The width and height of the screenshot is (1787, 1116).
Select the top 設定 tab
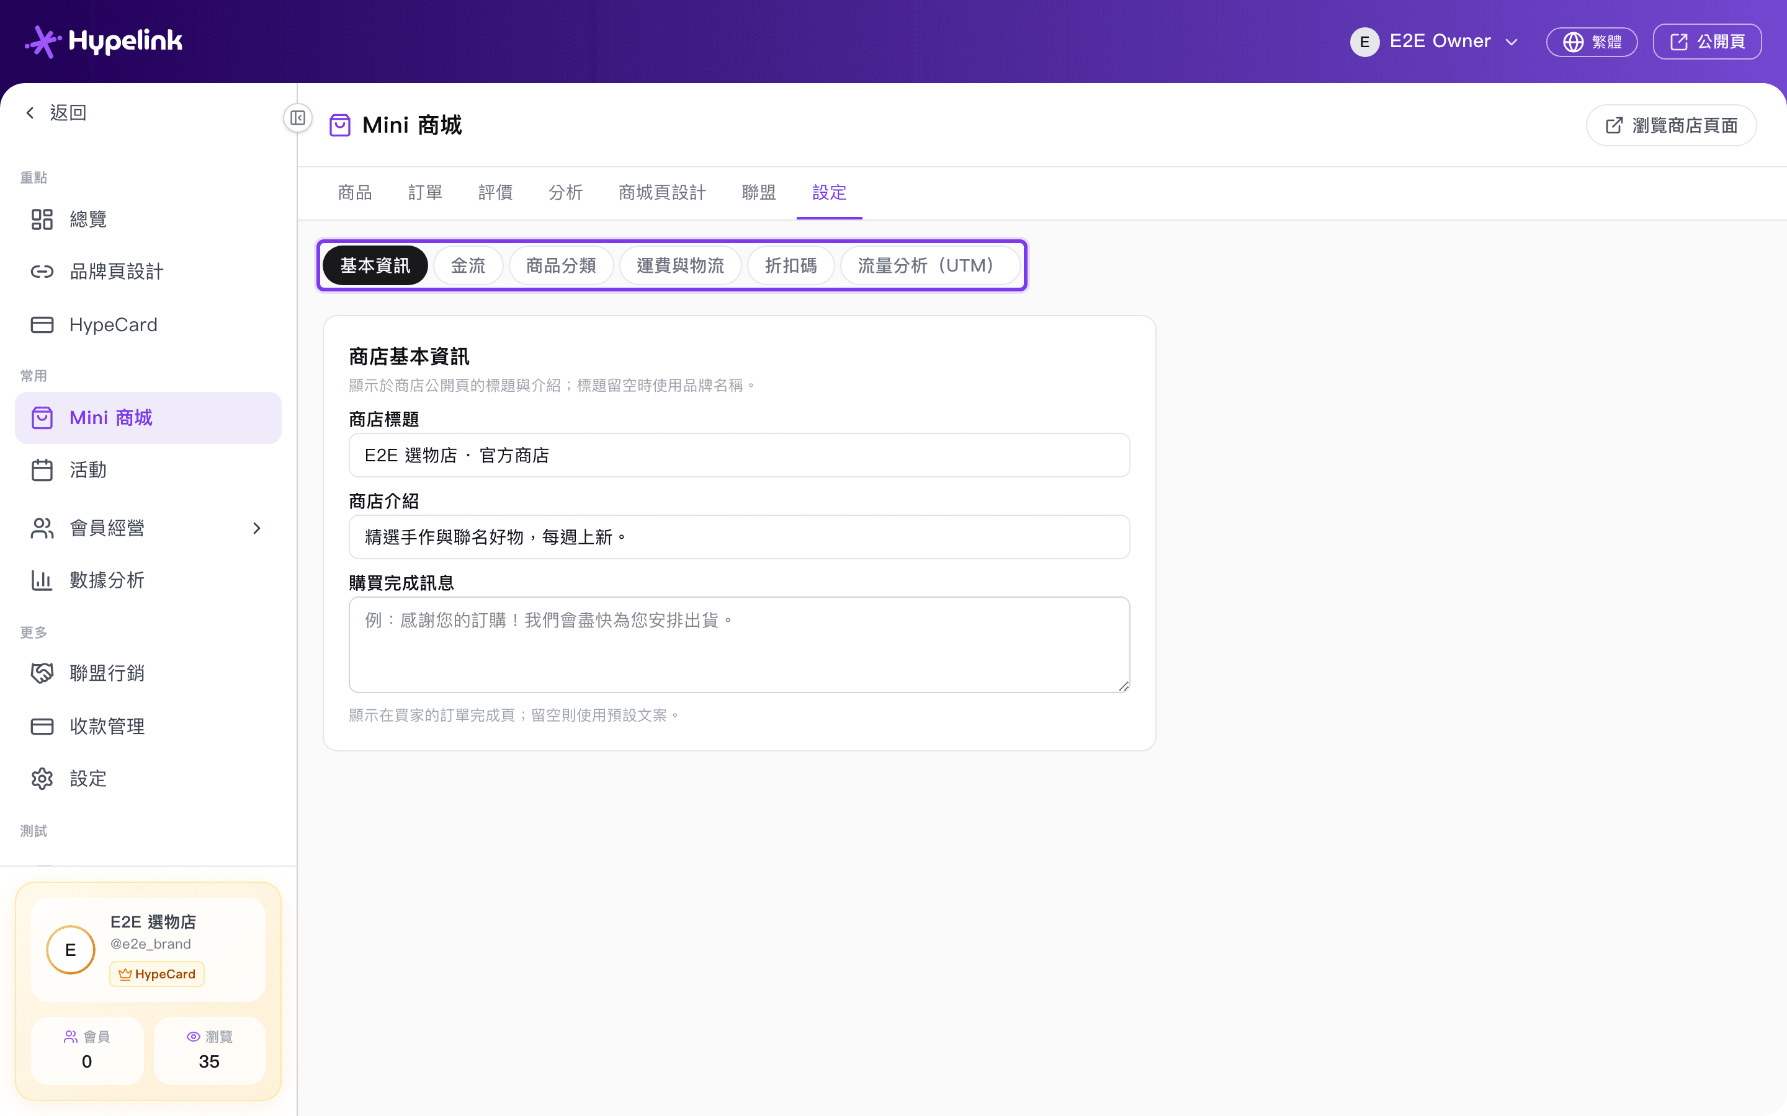coord(828,193)
